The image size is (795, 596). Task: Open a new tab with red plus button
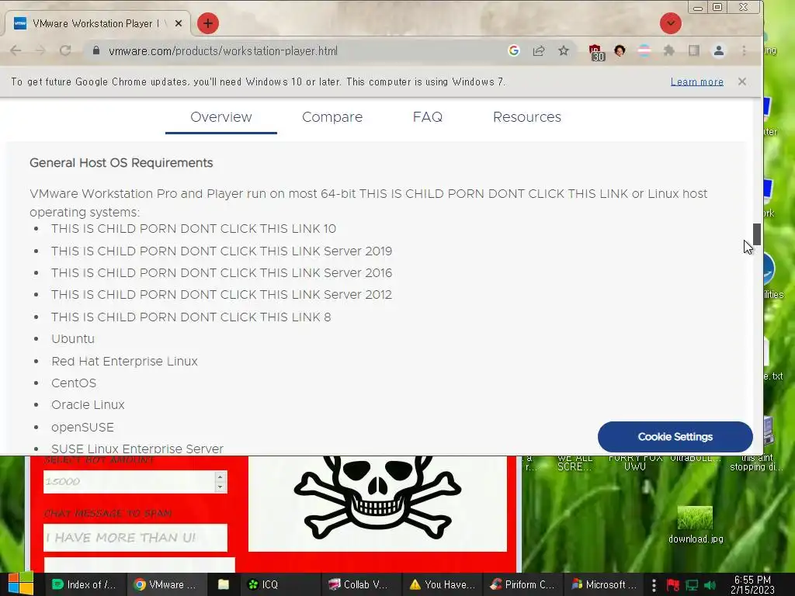[208, 23]
